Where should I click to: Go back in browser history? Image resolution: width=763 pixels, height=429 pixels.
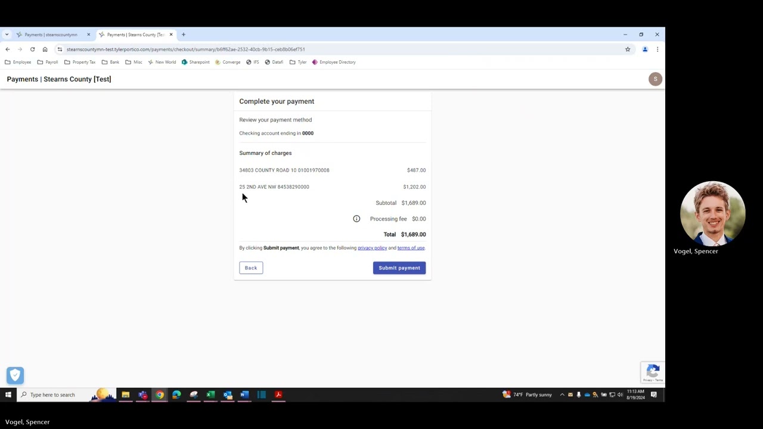pos(7,49)
